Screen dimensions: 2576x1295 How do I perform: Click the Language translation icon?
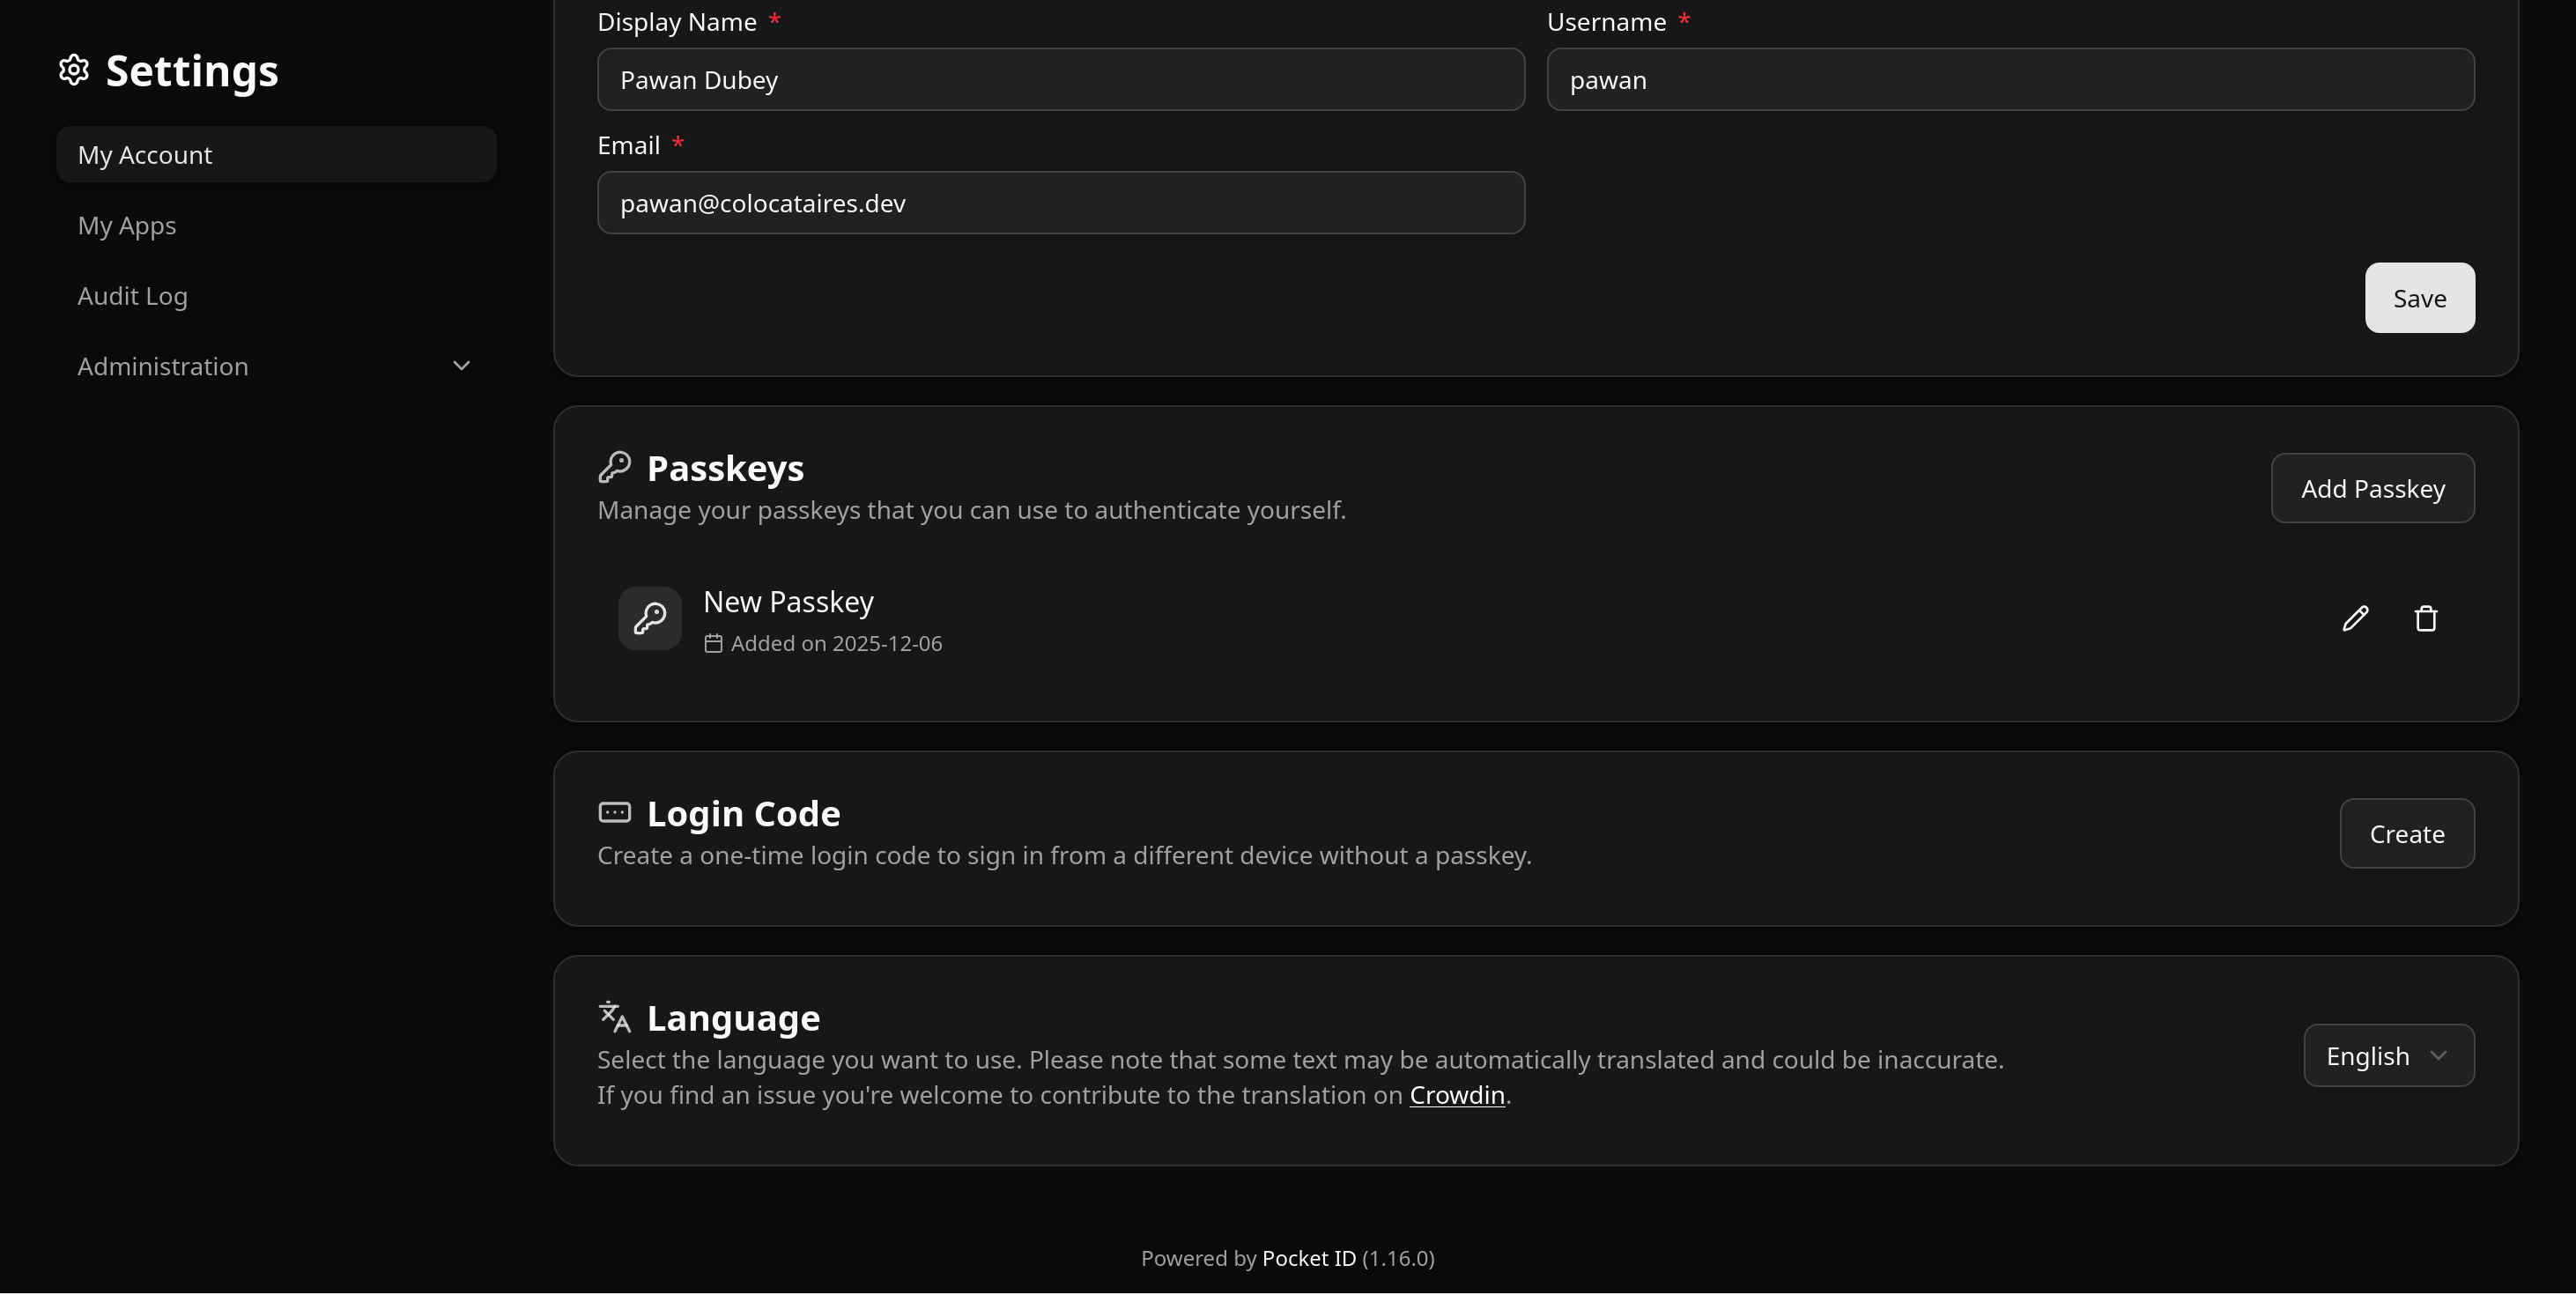point(613,1016)
